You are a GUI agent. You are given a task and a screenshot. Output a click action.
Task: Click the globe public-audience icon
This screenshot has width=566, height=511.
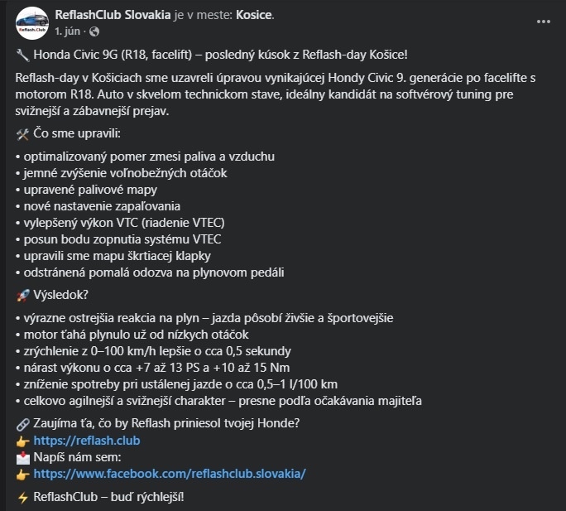tap(94, 31)
